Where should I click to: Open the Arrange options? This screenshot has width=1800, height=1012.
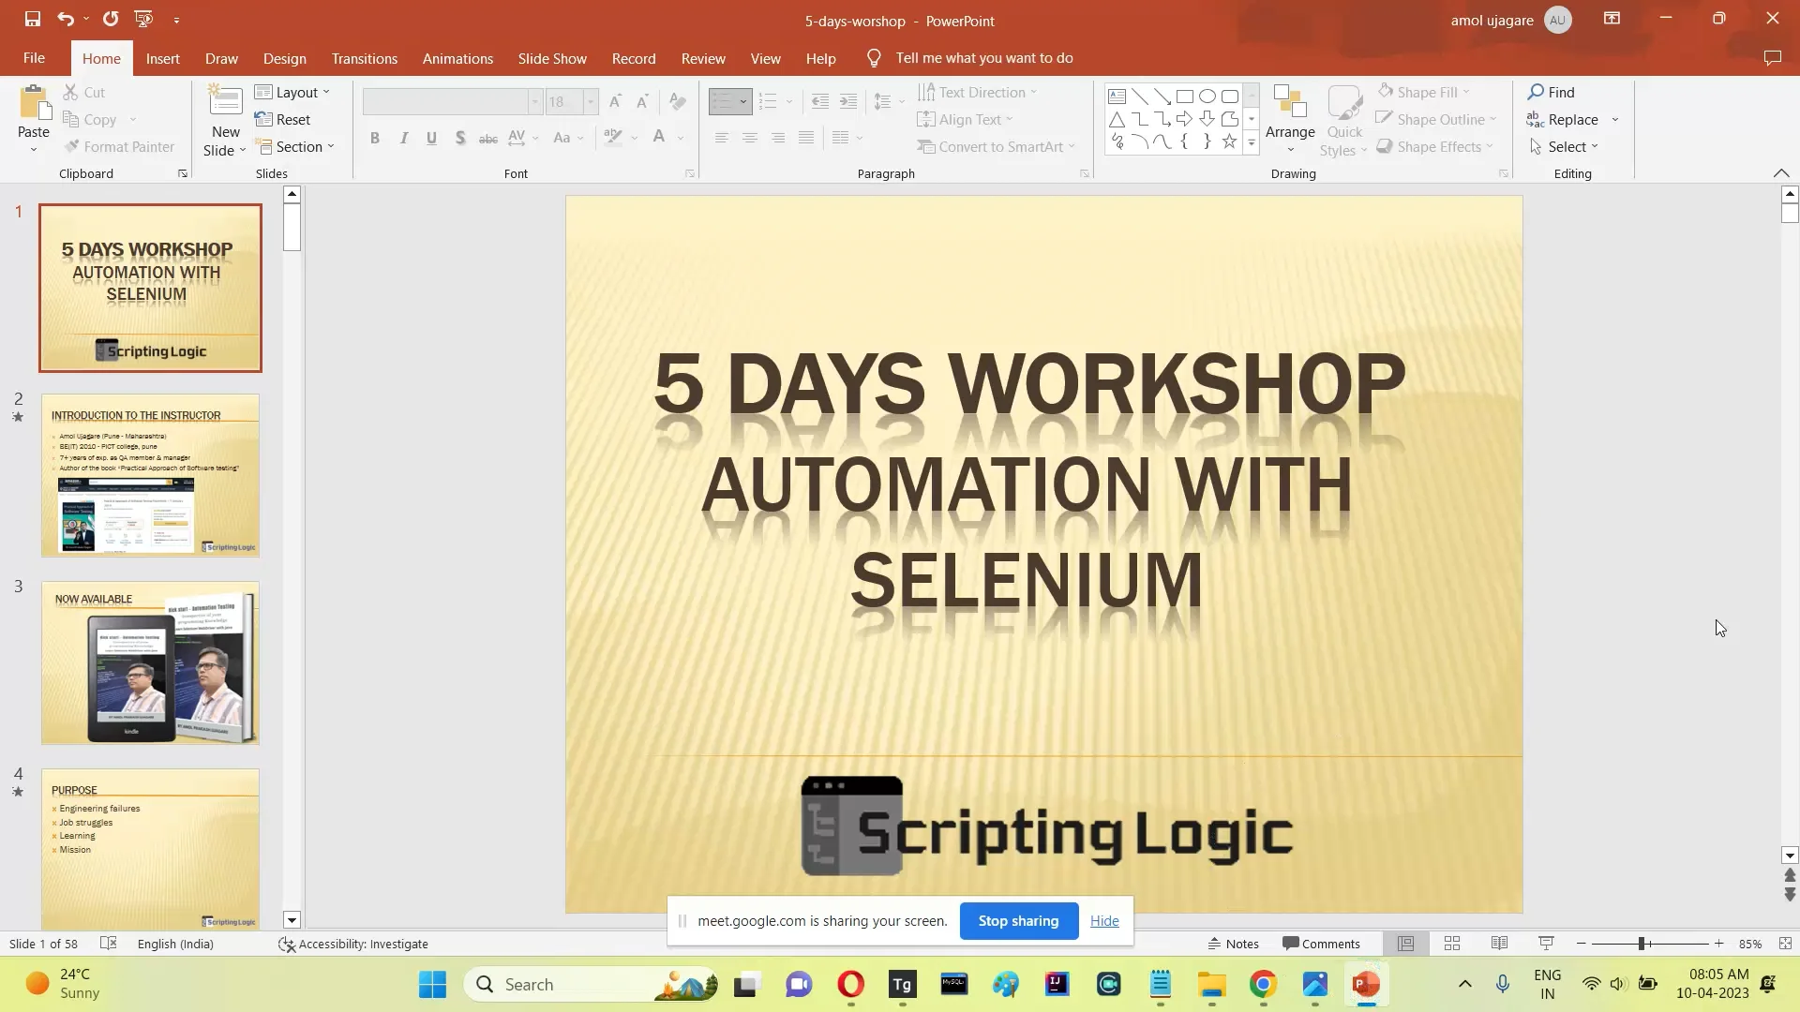click(1290, 119)
